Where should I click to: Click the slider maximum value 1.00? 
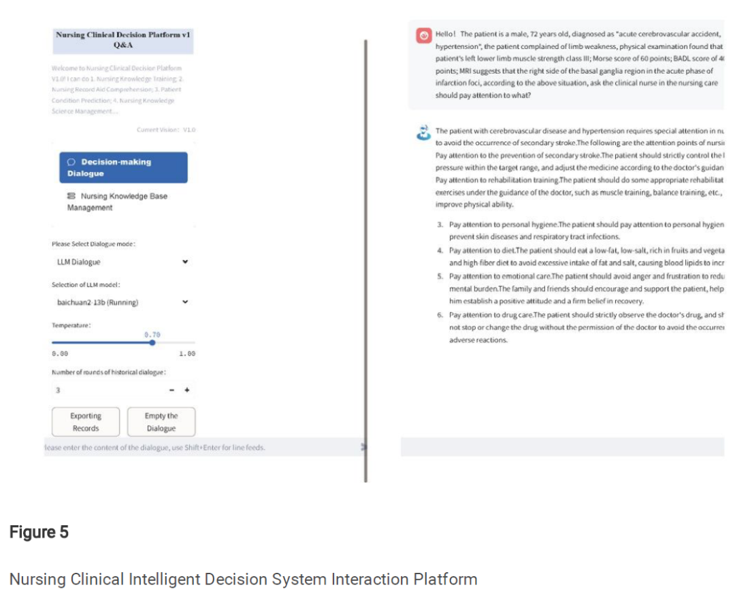point(187,354)
